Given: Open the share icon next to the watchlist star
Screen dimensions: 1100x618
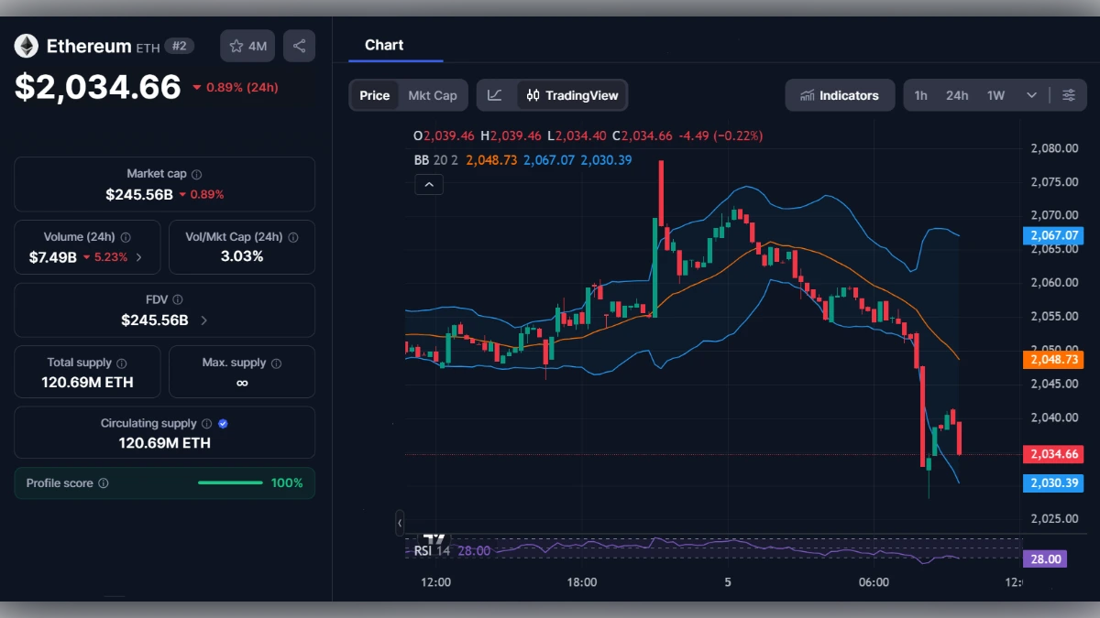Looking at the screenshot, I should (299, 45).
